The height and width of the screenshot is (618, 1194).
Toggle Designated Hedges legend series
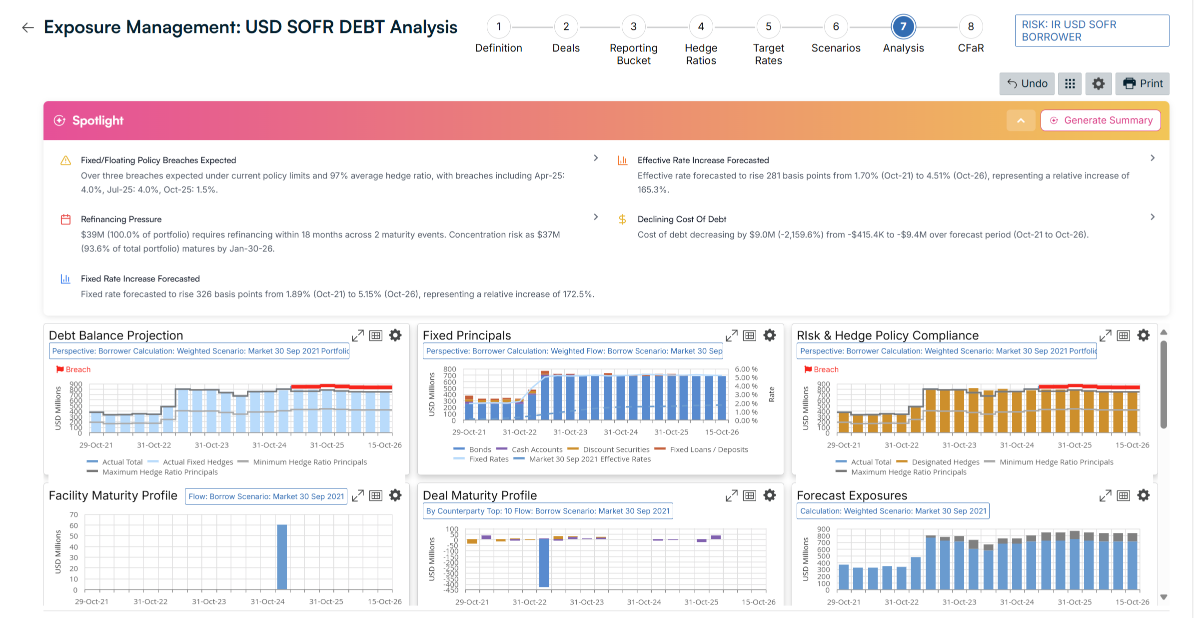[x=945, y=462]
